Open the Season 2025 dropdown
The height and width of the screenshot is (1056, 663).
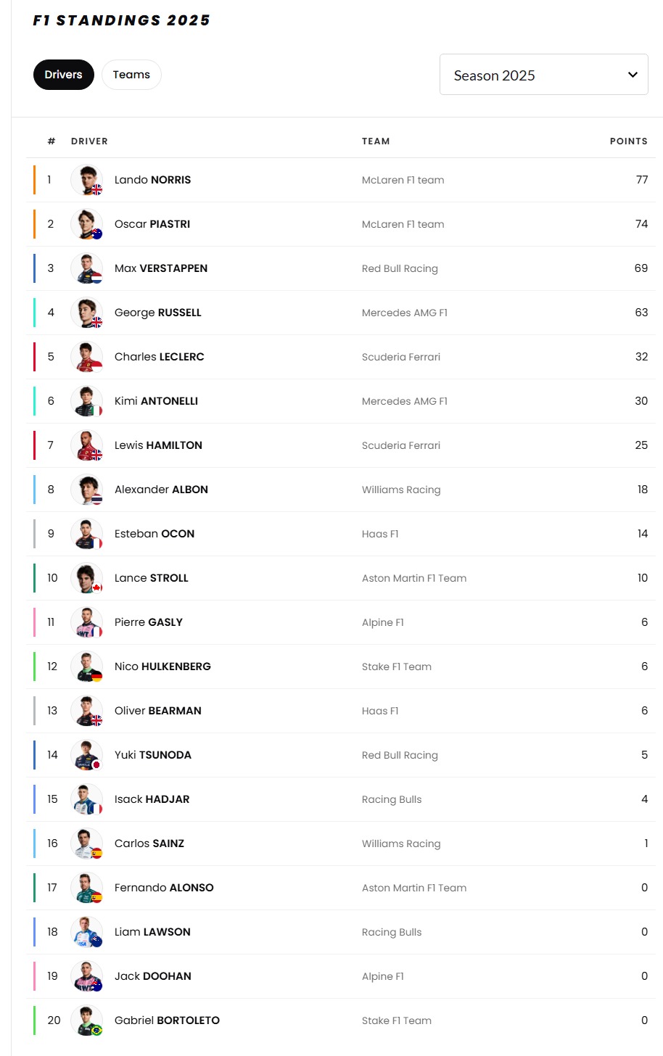tap(543, 75)
